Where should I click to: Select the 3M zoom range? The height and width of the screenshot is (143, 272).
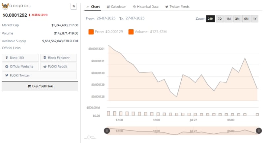pyautogui.click(x=237, y=19)
